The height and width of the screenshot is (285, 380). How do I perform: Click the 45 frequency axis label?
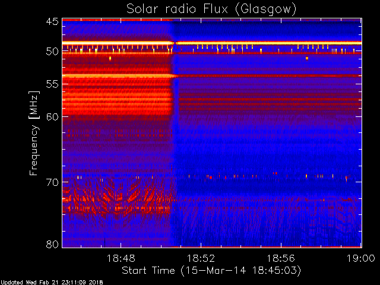[x=52, y=21]
